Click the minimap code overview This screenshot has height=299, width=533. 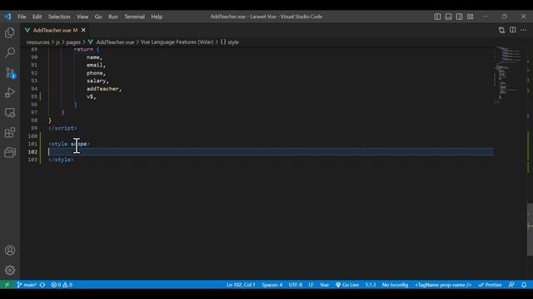509,75
